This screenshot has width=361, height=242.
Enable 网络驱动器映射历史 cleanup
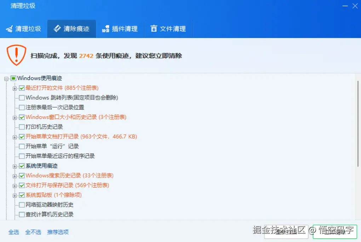(22, 205)
